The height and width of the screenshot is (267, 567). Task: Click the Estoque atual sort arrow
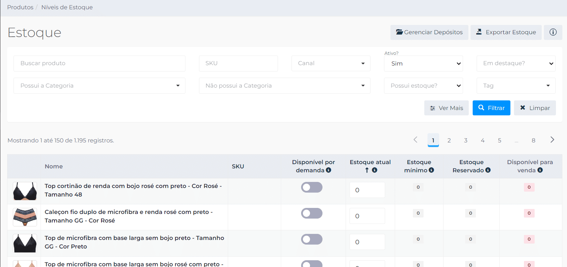[x=367, y=170]
